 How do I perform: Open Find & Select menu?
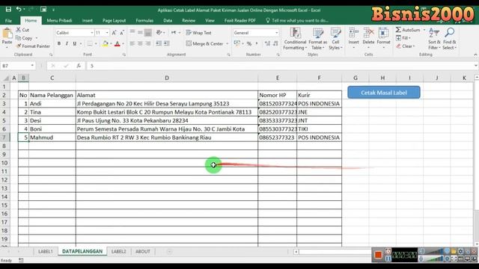[449, 39]
